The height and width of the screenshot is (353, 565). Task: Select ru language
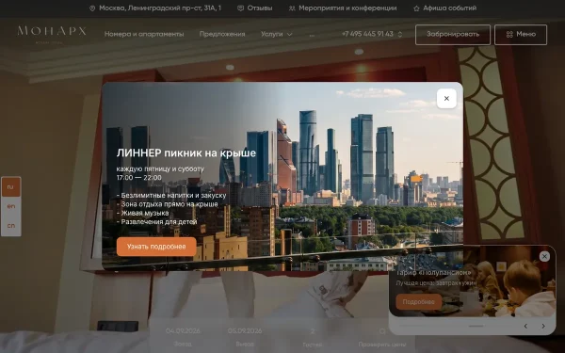(10, 187)
